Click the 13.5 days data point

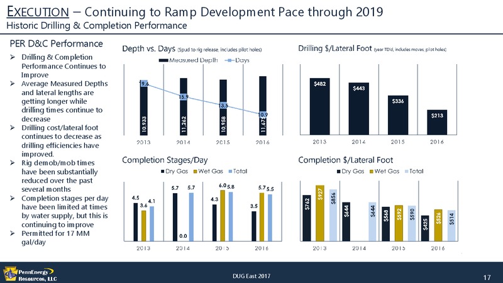pyautogui.click(x=223, y=105)
